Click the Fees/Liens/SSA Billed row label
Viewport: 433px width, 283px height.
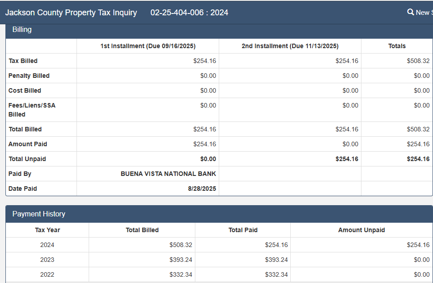32,110
